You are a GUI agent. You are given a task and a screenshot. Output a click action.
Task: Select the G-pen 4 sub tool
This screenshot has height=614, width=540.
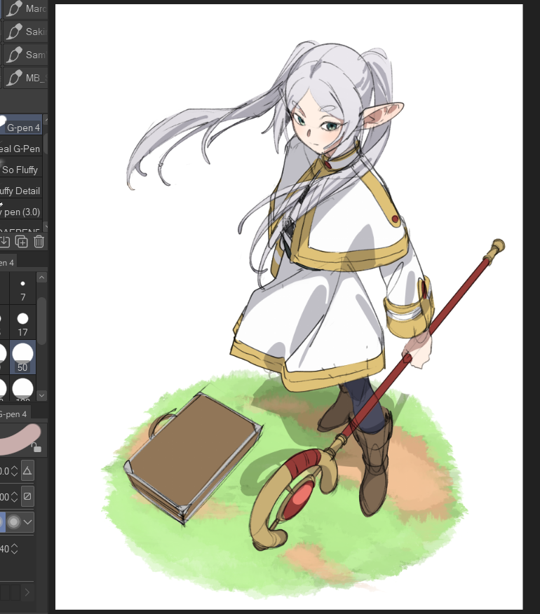click(21, 125)
